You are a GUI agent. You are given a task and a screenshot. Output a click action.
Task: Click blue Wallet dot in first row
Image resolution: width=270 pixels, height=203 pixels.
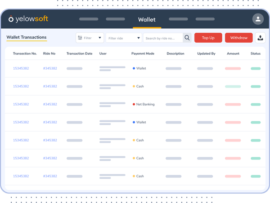pyautogui.click(x=134, y=68)
